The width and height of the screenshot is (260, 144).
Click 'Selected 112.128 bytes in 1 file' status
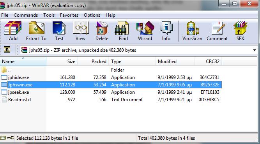tap(47, 138)
